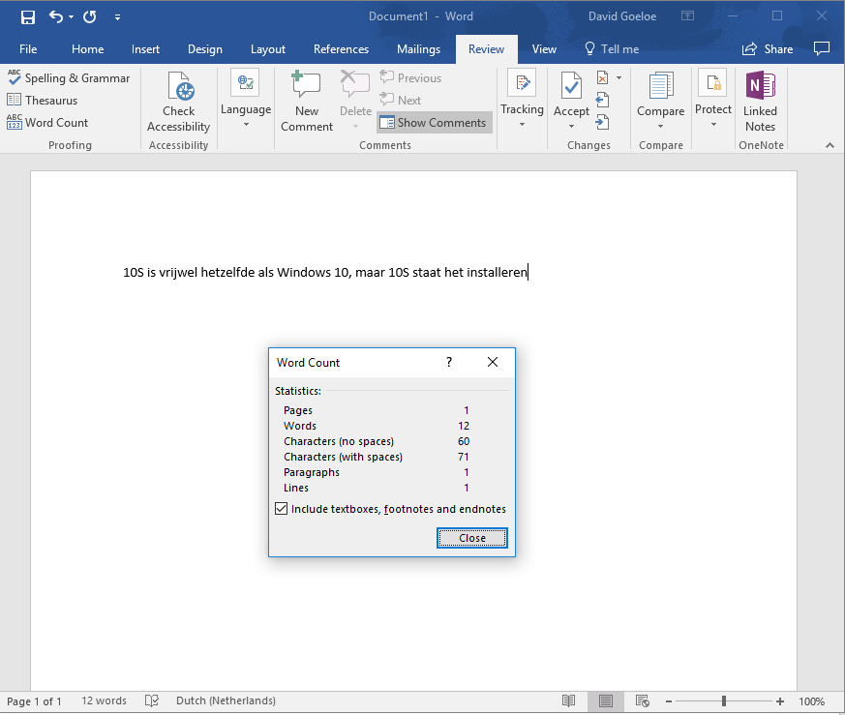This screenshot has width=845, height=715.
Task: Run Spelling & Grammar check
Action: 69,78
